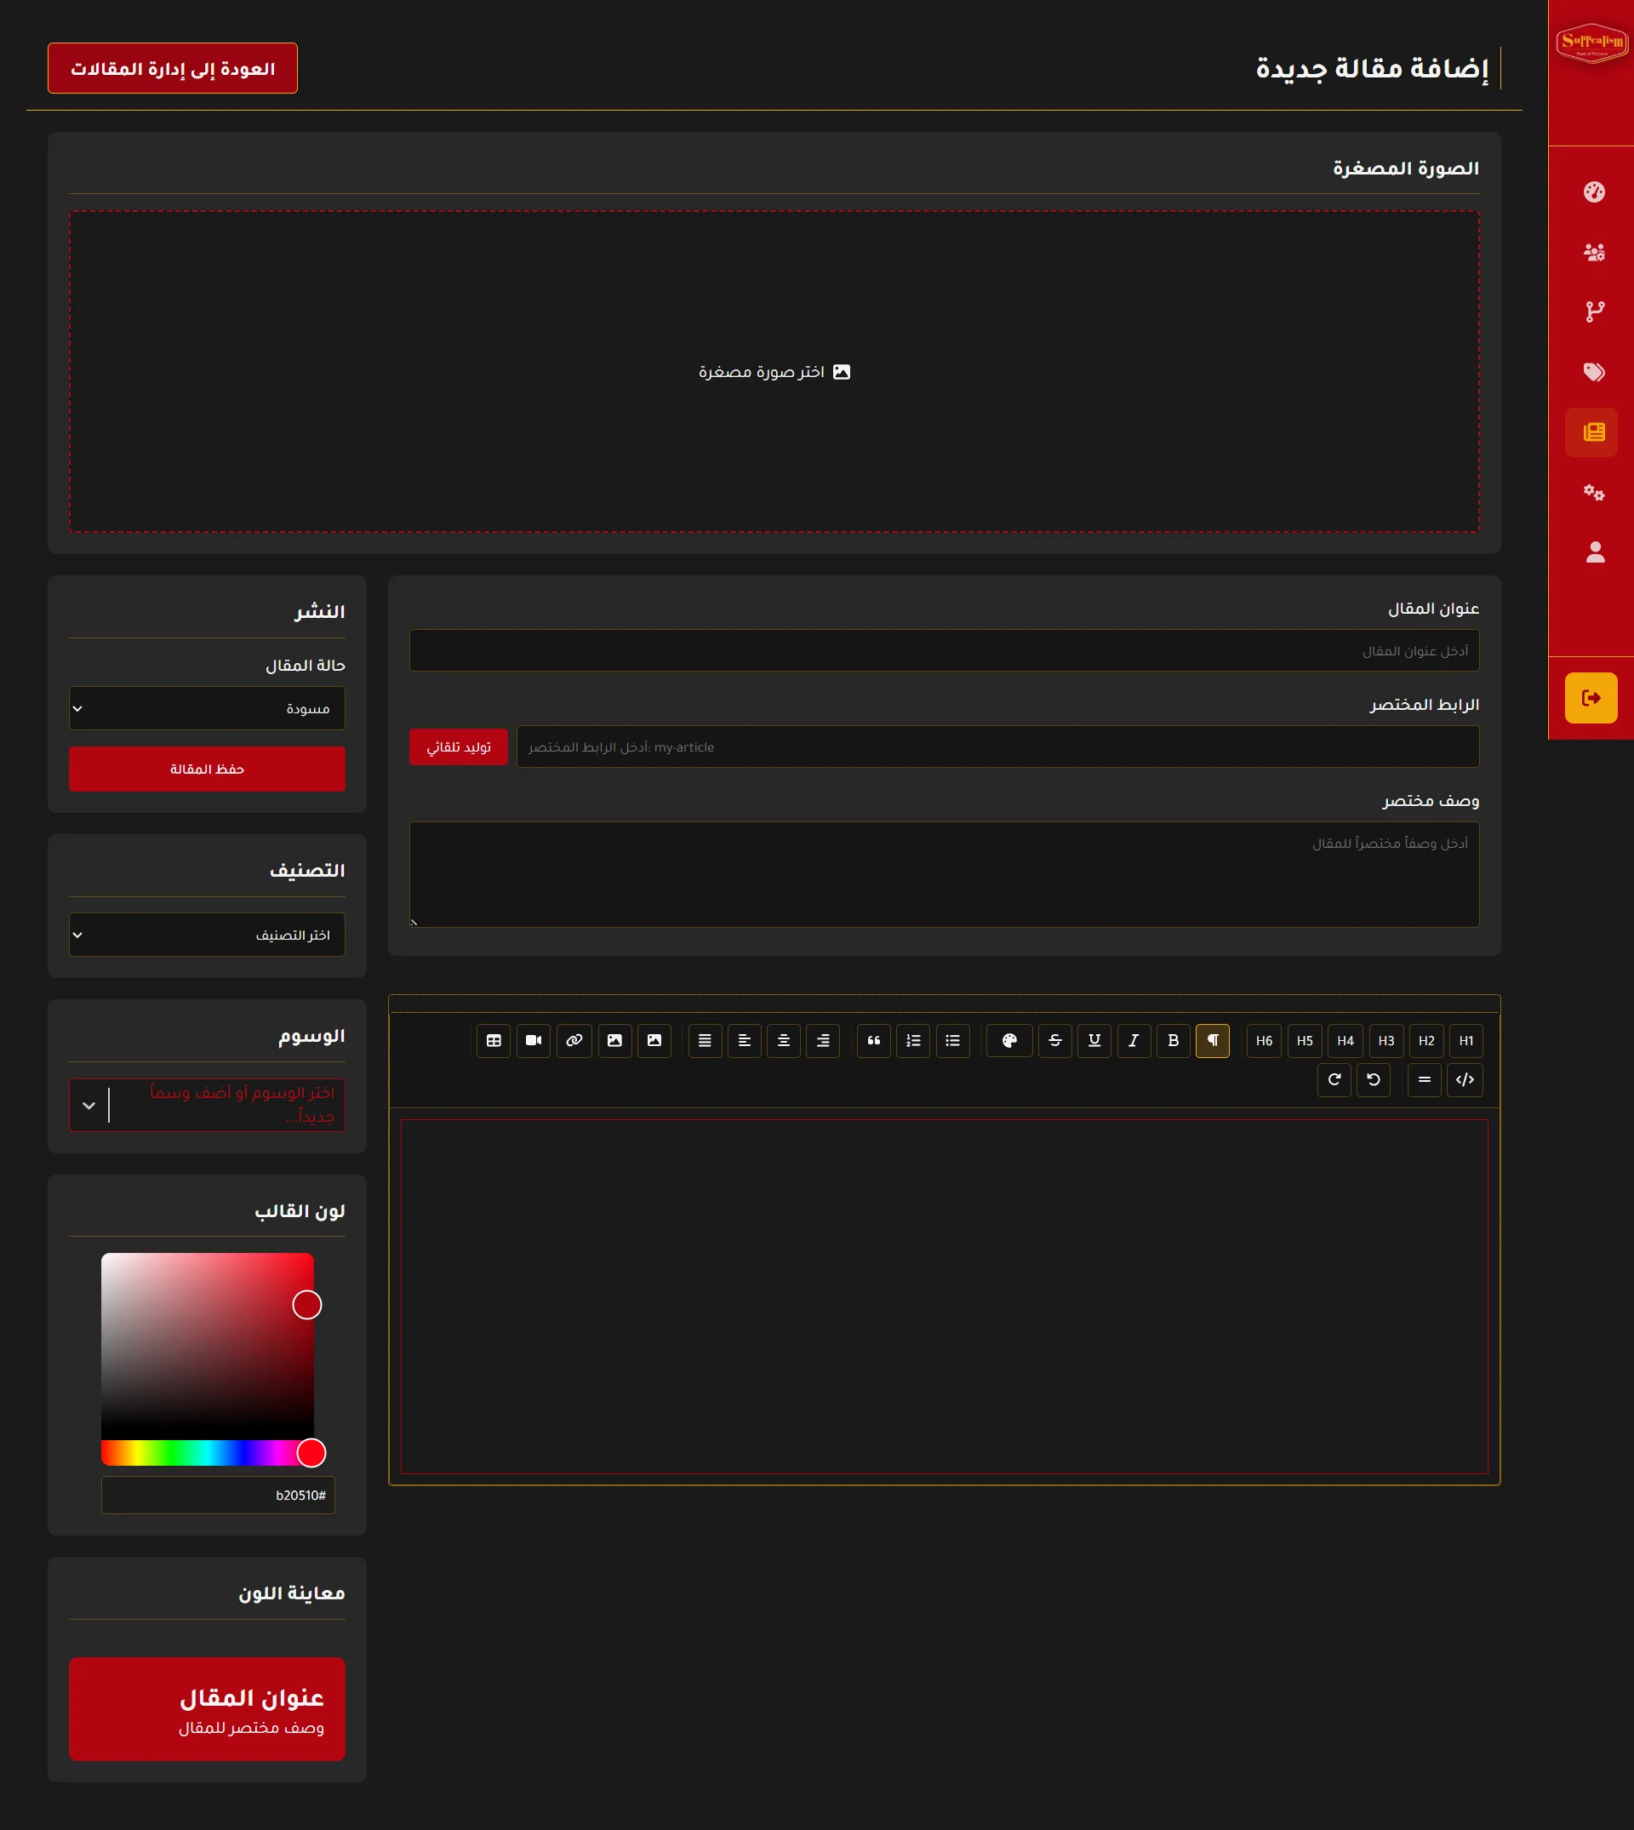Toggle the code block button
This screenshot has width=1634, height=1830.
(1465, 1079)
